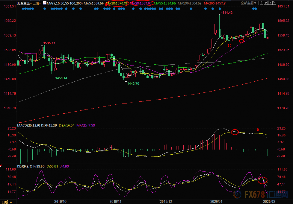Click the 1445.70 low price label

(133, 83)
